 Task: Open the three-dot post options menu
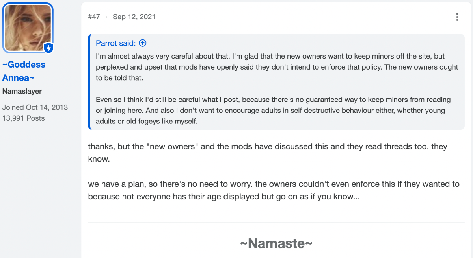(x=457, y=17)
